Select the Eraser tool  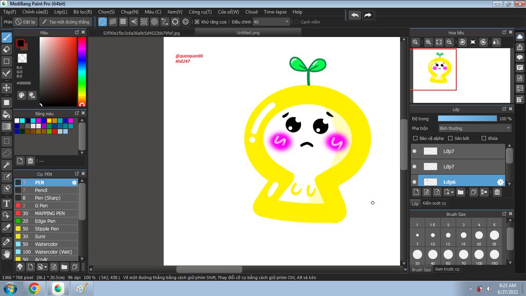7,49
